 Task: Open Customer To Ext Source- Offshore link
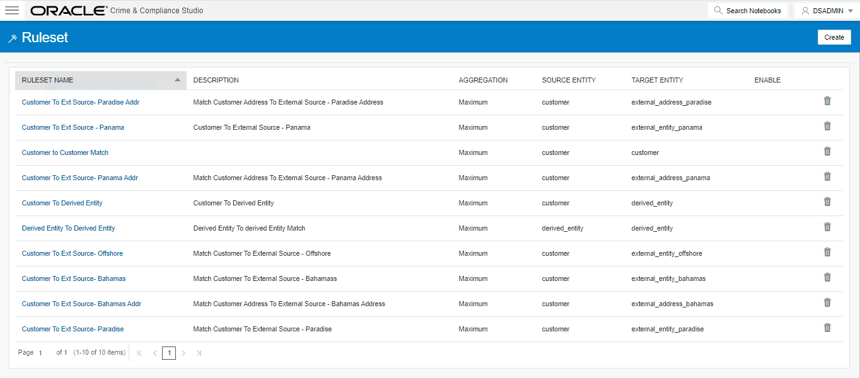click(x=73, y=253)
